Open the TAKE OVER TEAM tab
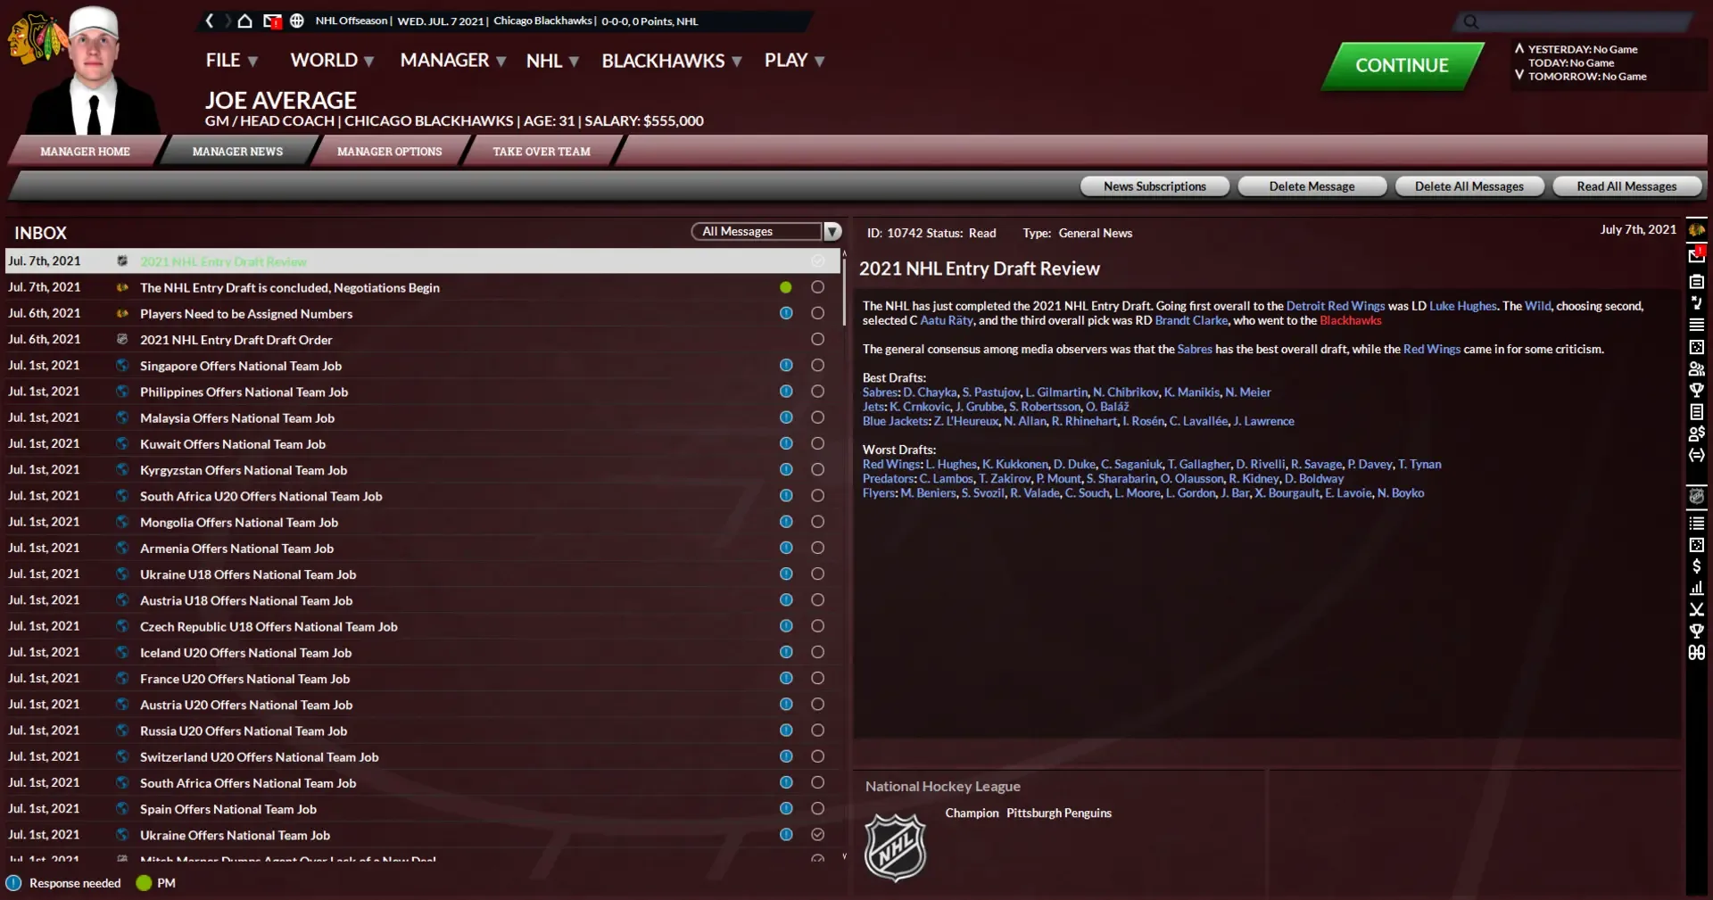Screen dimensions: 1713x900 point(542,152)
